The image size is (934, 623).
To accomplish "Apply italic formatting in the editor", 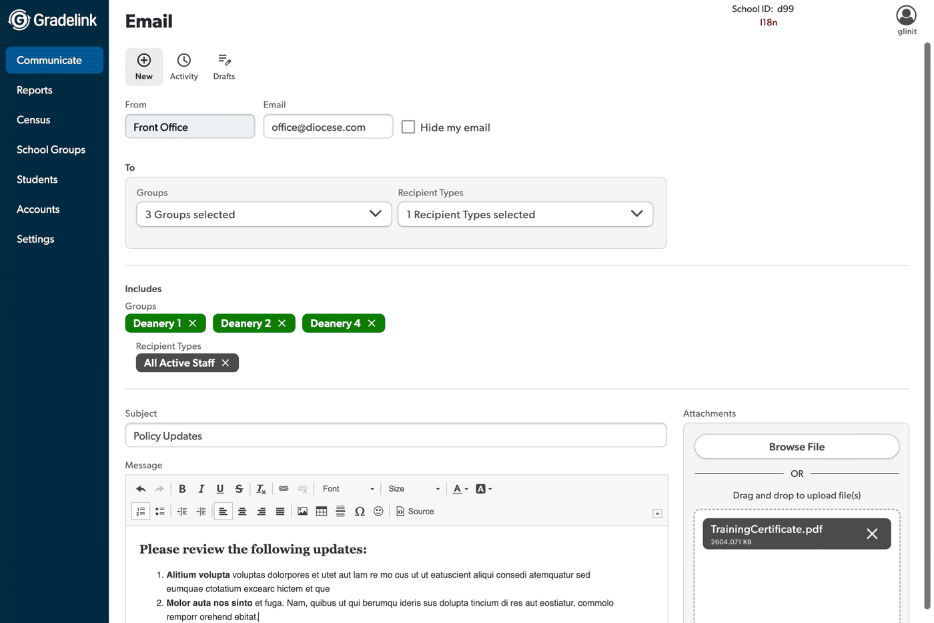I will pyautogui.click(x=201, y=489).
